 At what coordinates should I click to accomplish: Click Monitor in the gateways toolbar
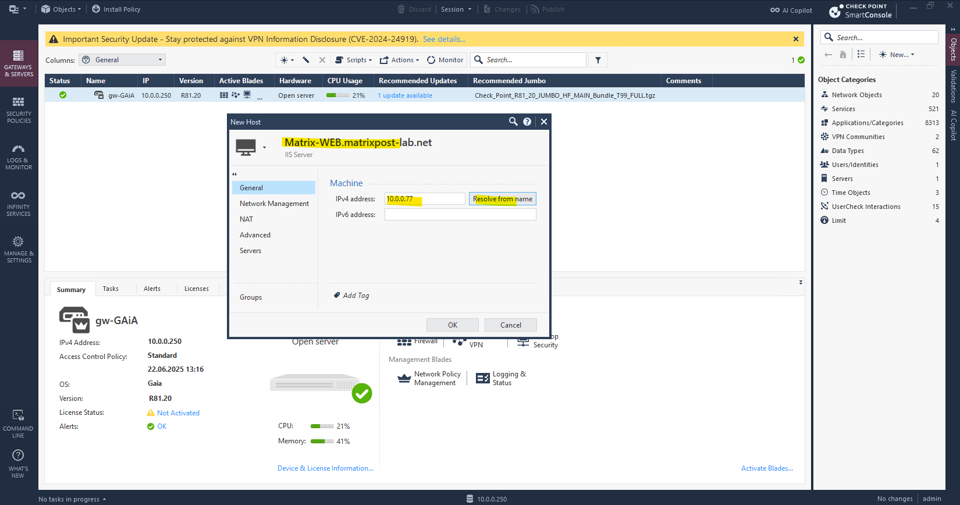[x=445, y=60]
